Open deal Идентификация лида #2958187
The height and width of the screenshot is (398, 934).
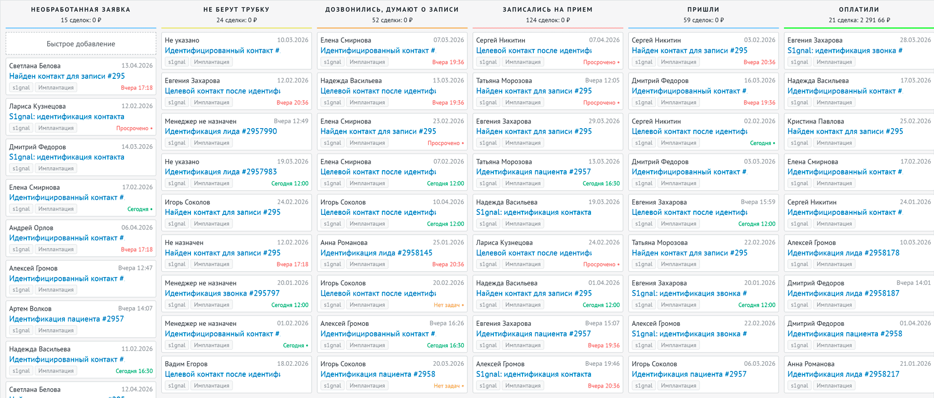(843, 294)
